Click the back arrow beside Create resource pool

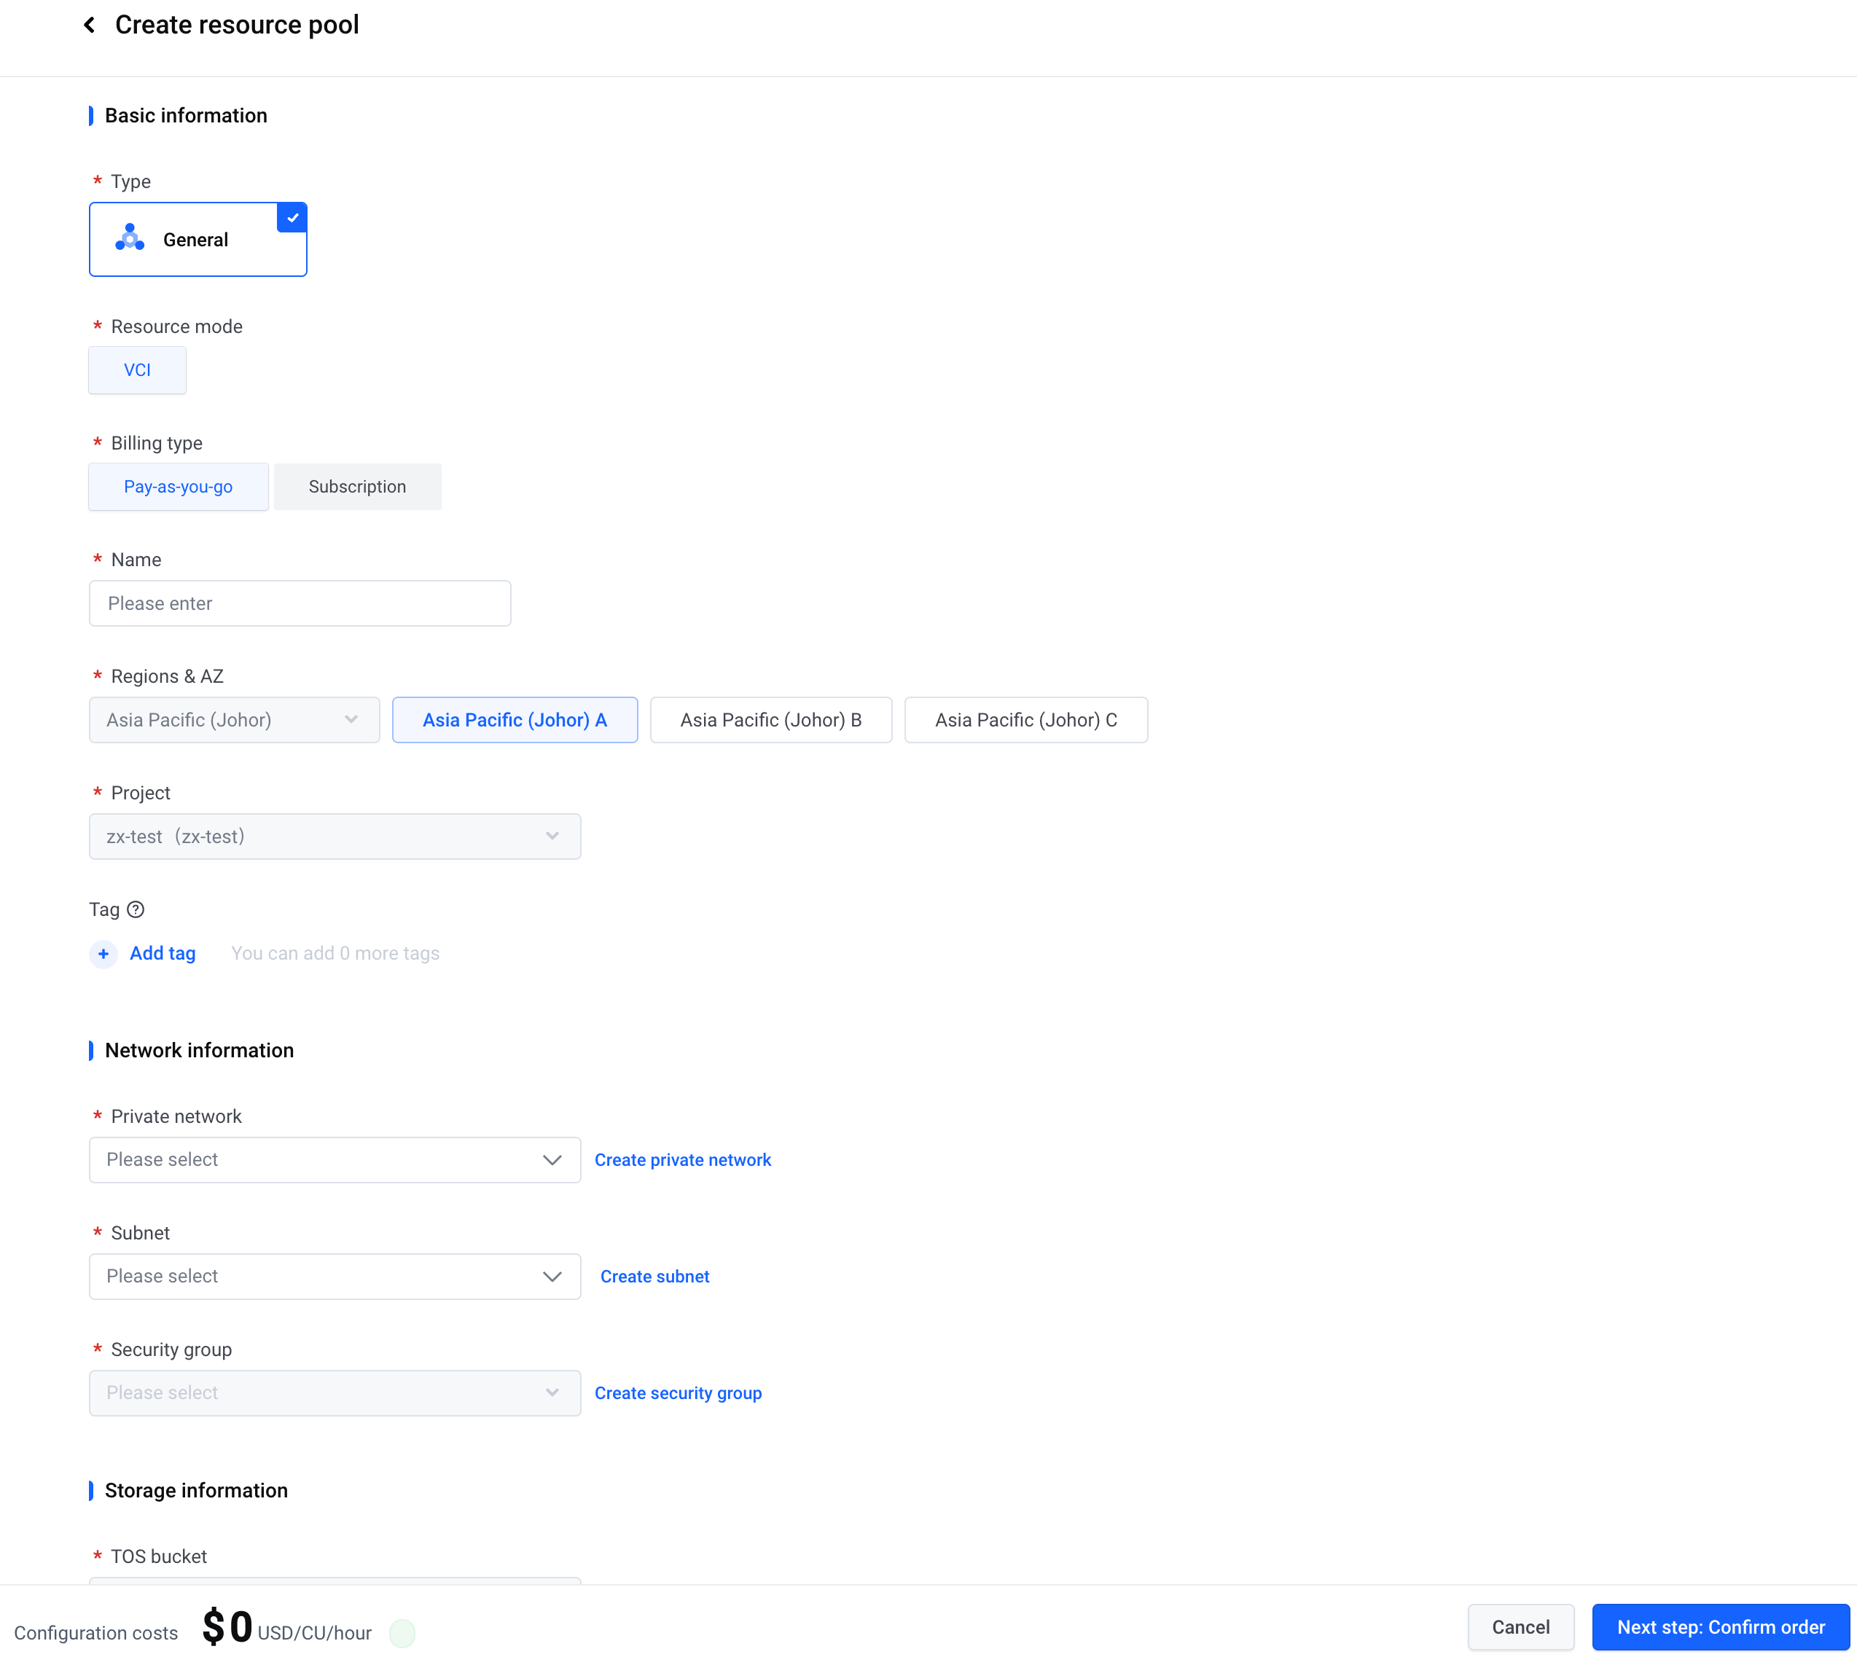click(89, 26)
